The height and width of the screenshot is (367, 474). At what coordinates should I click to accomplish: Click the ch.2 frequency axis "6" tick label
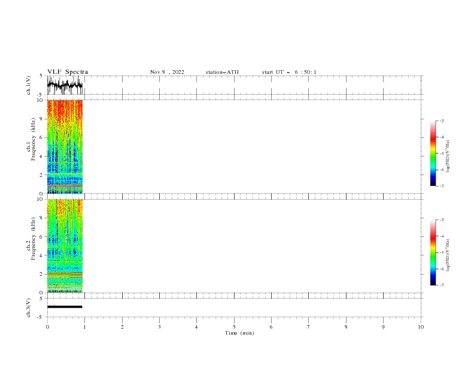[41, 237]
